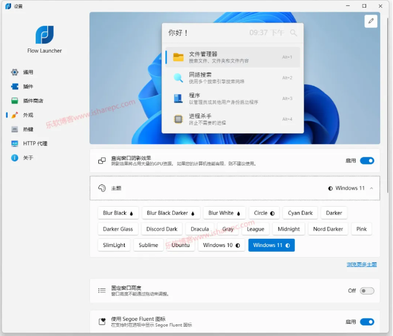Select the Windows 10 theme
This screenshot has height=336, width=393.
coord(221,245)
